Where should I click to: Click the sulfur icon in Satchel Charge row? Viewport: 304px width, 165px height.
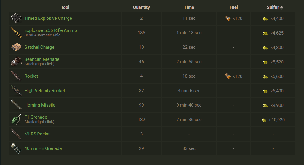265,48
